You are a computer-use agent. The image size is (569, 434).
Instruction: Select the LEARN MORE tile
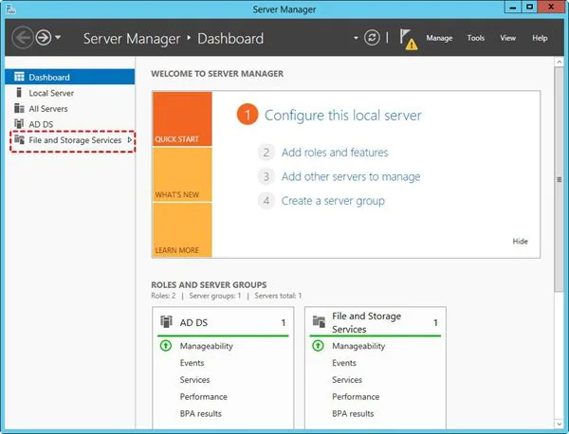tap(182, 230)
